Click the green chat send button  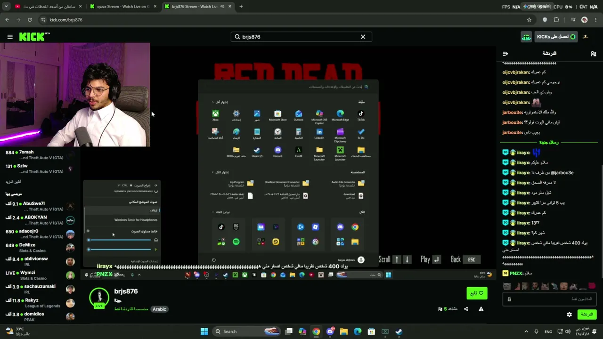point(587,315)
